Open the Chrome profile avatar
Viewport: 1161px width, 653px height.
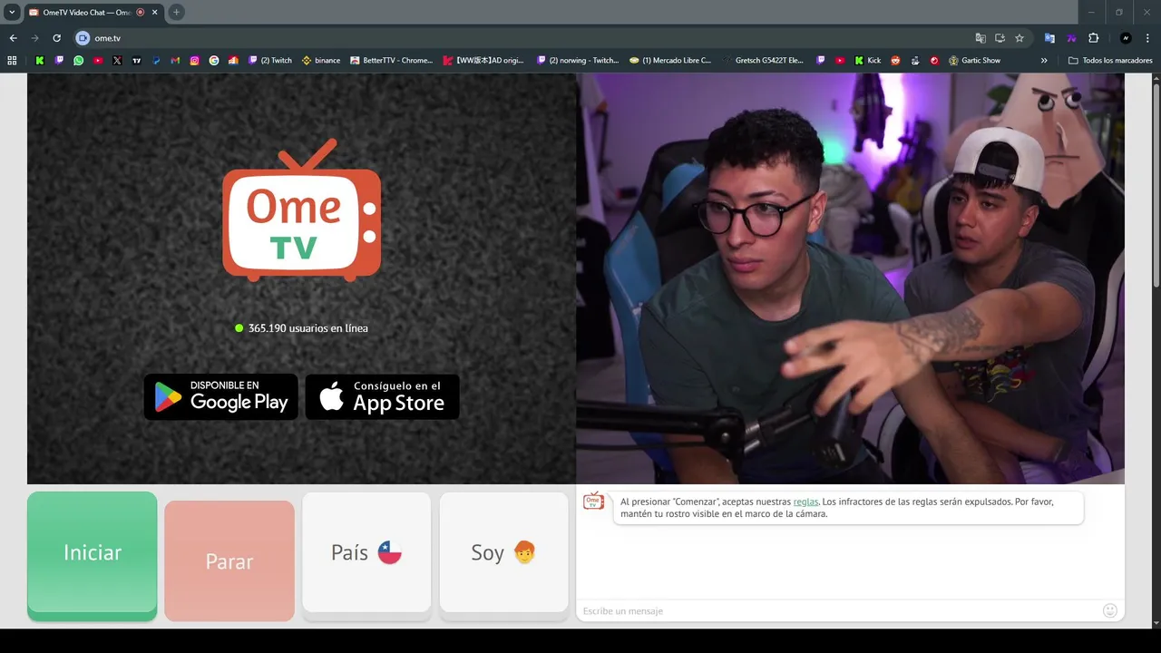click(1126, 38)
